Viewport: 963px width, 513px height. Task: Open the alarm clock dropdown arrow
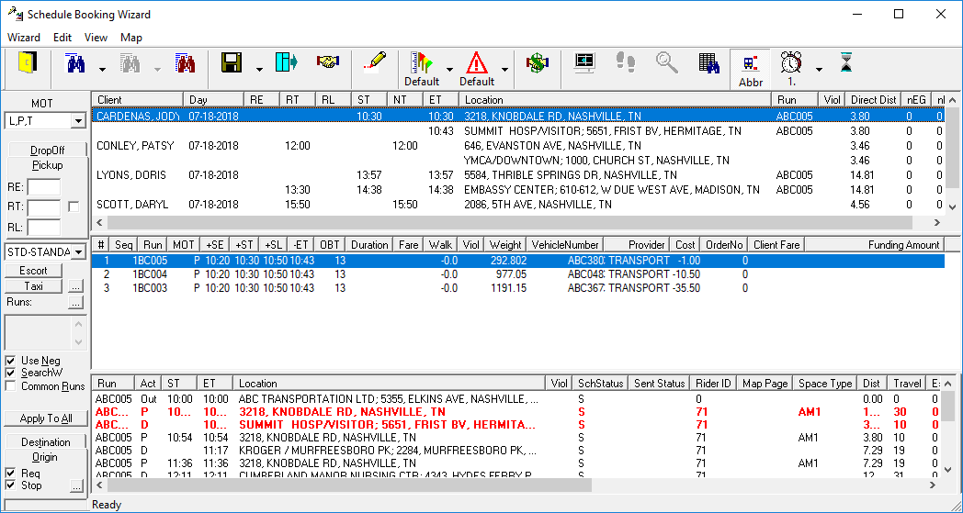coord(819,70)
